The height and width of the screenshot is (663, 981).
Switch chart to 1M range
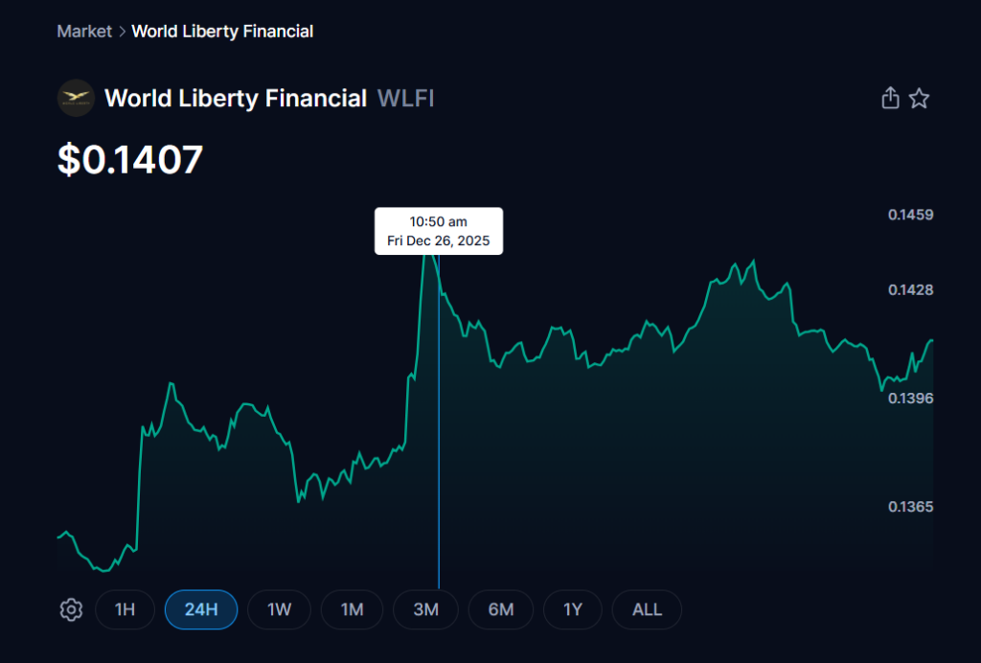[x=352, y=609]
